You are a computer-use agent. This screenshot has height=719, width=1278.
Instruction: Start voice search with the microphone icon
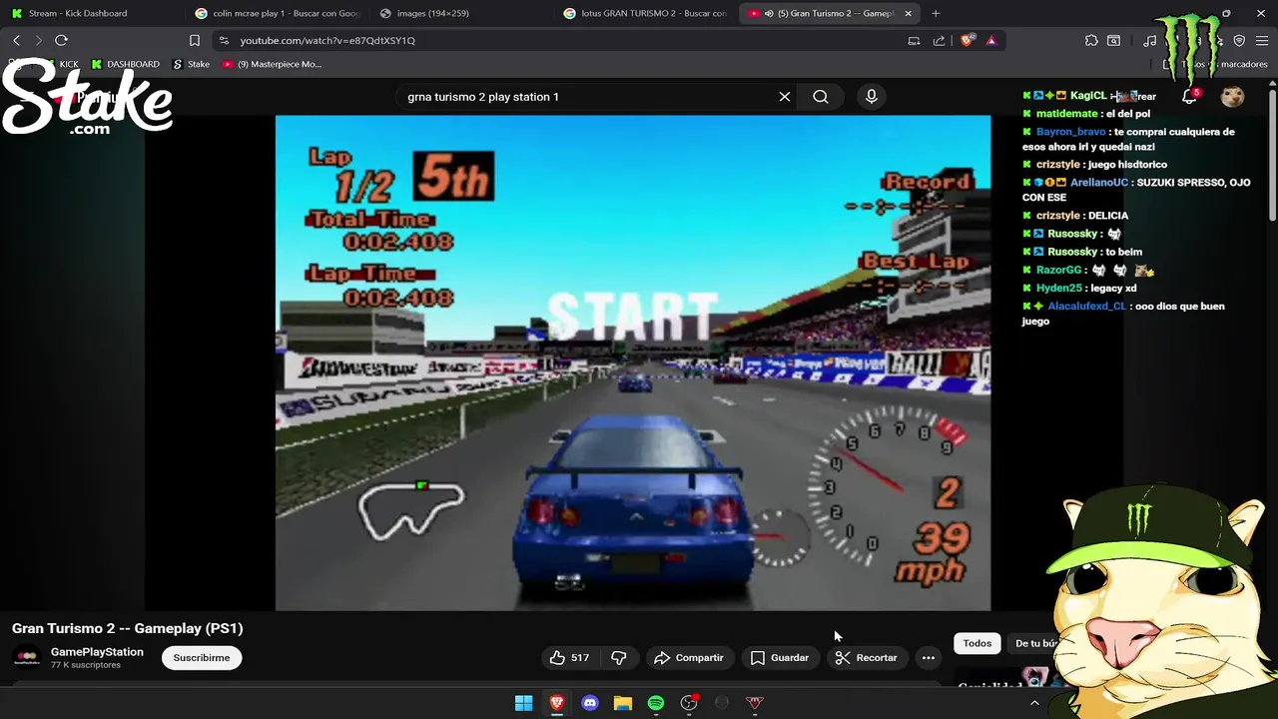point(872,97)
